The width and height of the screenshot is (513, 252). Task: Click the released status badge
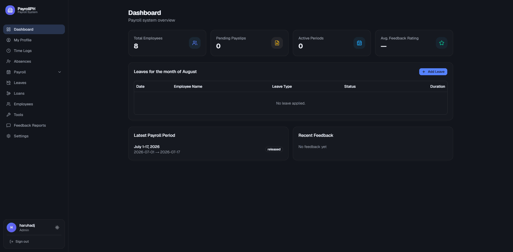point(274,149)
